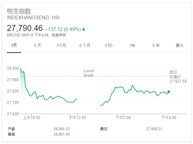Image resolution: width=193 pixels, height=144 pixels.
Task: Click the Lunch break label on chart
Action: click(x=89, y=73)
